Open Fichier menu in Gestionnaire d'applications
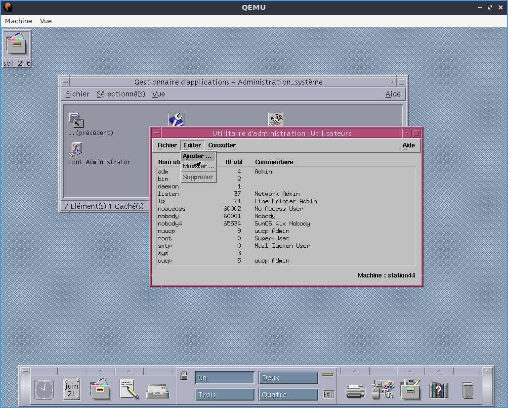This screenshot has height=408, width=508. click(x=78, y=94)
